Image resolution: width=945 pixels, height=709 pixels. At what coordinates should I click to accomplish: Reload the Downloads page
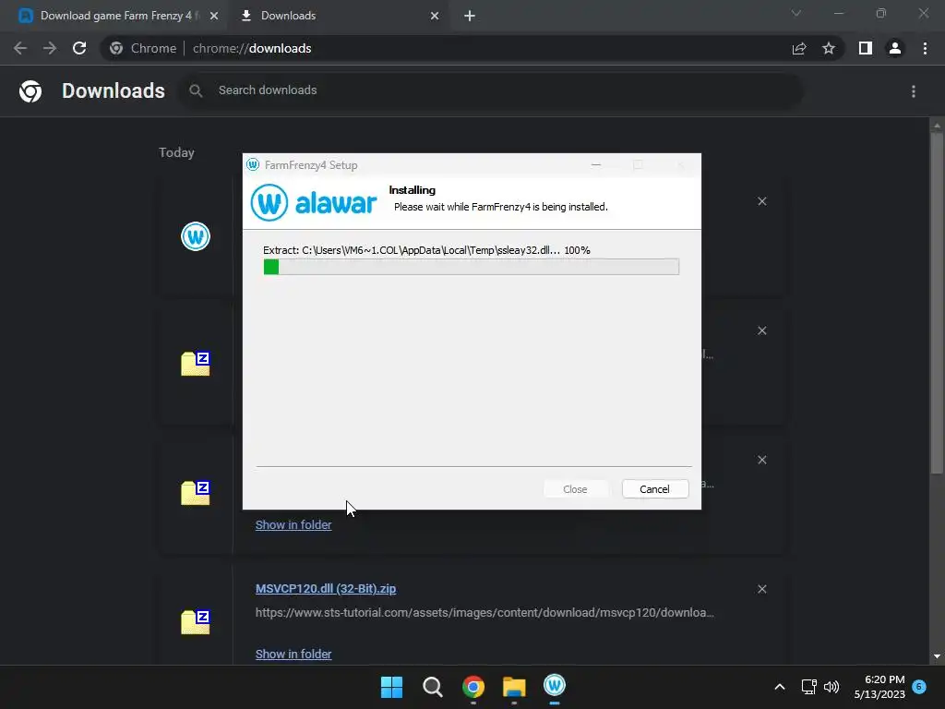pyautogui.click(x=79, y=48)
